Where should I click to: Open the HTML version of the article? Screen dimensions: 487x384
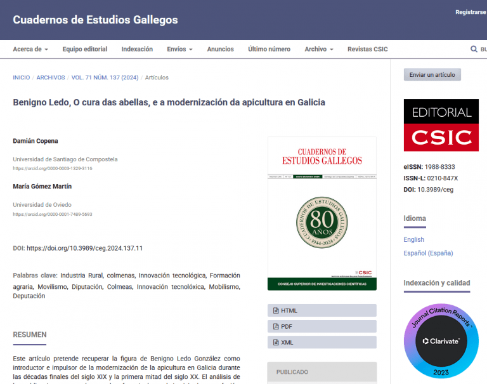pyautogui.click(x=321, y=311)
